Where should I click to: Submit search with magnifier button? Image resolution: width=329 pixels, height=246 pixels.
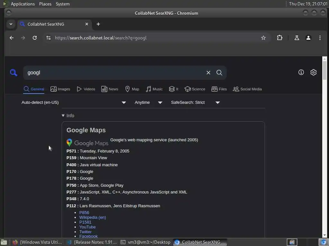point(219,73)
